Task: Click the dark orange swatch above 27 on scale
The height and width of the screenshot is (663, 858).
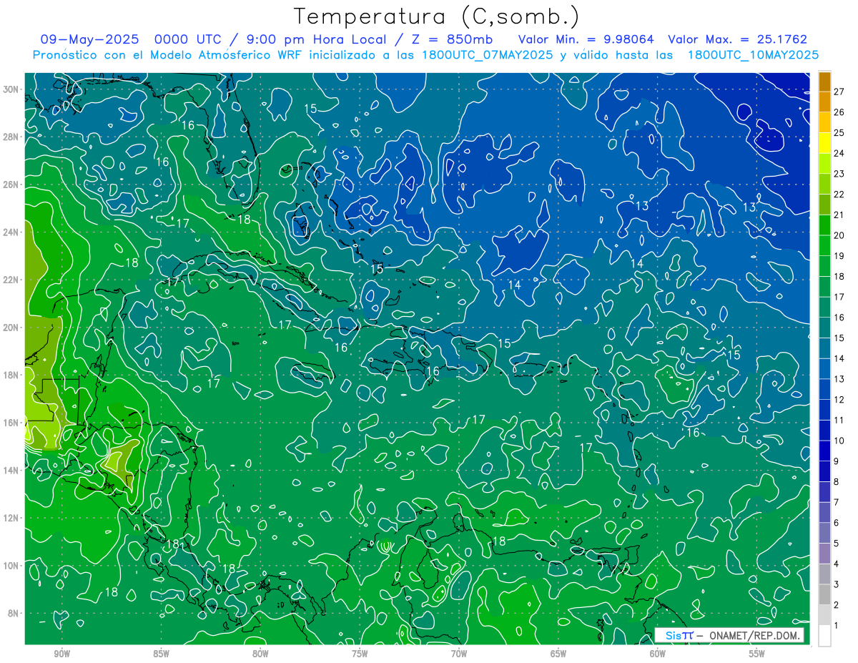Action: click(x=824, y=82)
